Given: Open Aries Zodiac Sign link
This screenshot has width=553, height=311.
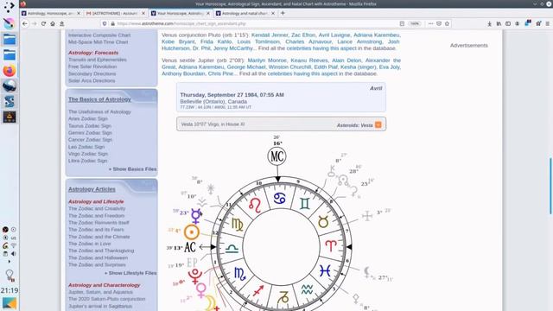Looking at the screenshot, I should (x=88, y=119).
